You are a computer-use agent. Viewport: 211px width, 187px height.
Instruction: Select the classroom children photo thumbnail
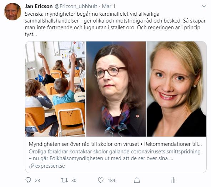click(x=55, y=89)
